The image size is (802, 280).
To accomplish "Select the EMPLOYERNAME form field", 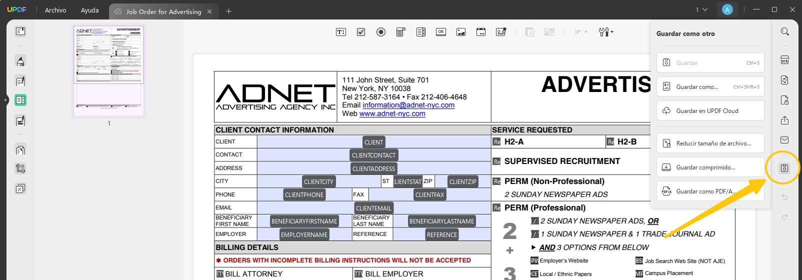I will coord(304,234).
